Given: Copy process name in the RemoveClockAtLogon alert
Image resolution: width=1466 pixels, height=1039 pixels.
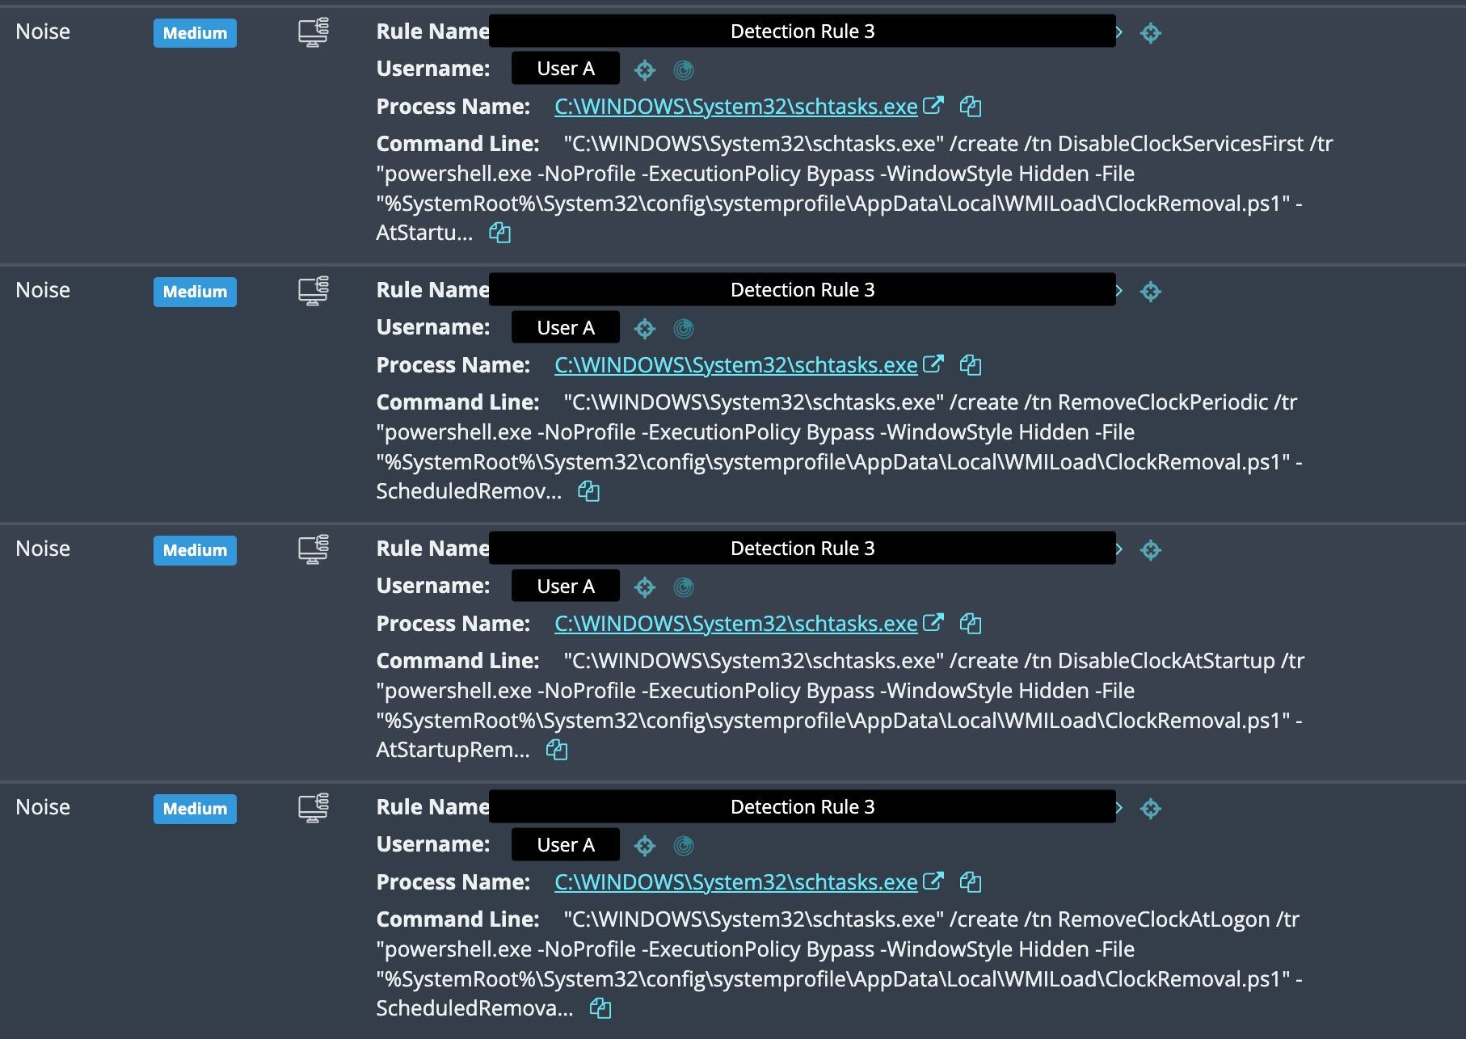Looking at the screenshot, I should click(x=970, y=882).
